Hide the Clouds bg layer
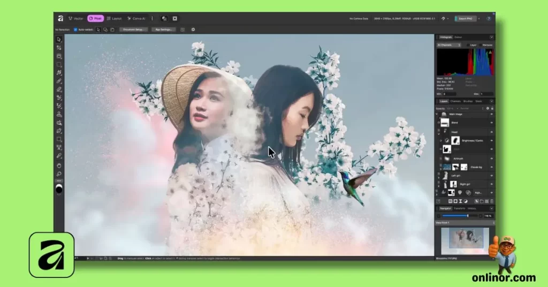This screenshot has height=287, width=548. click(491, 167)
